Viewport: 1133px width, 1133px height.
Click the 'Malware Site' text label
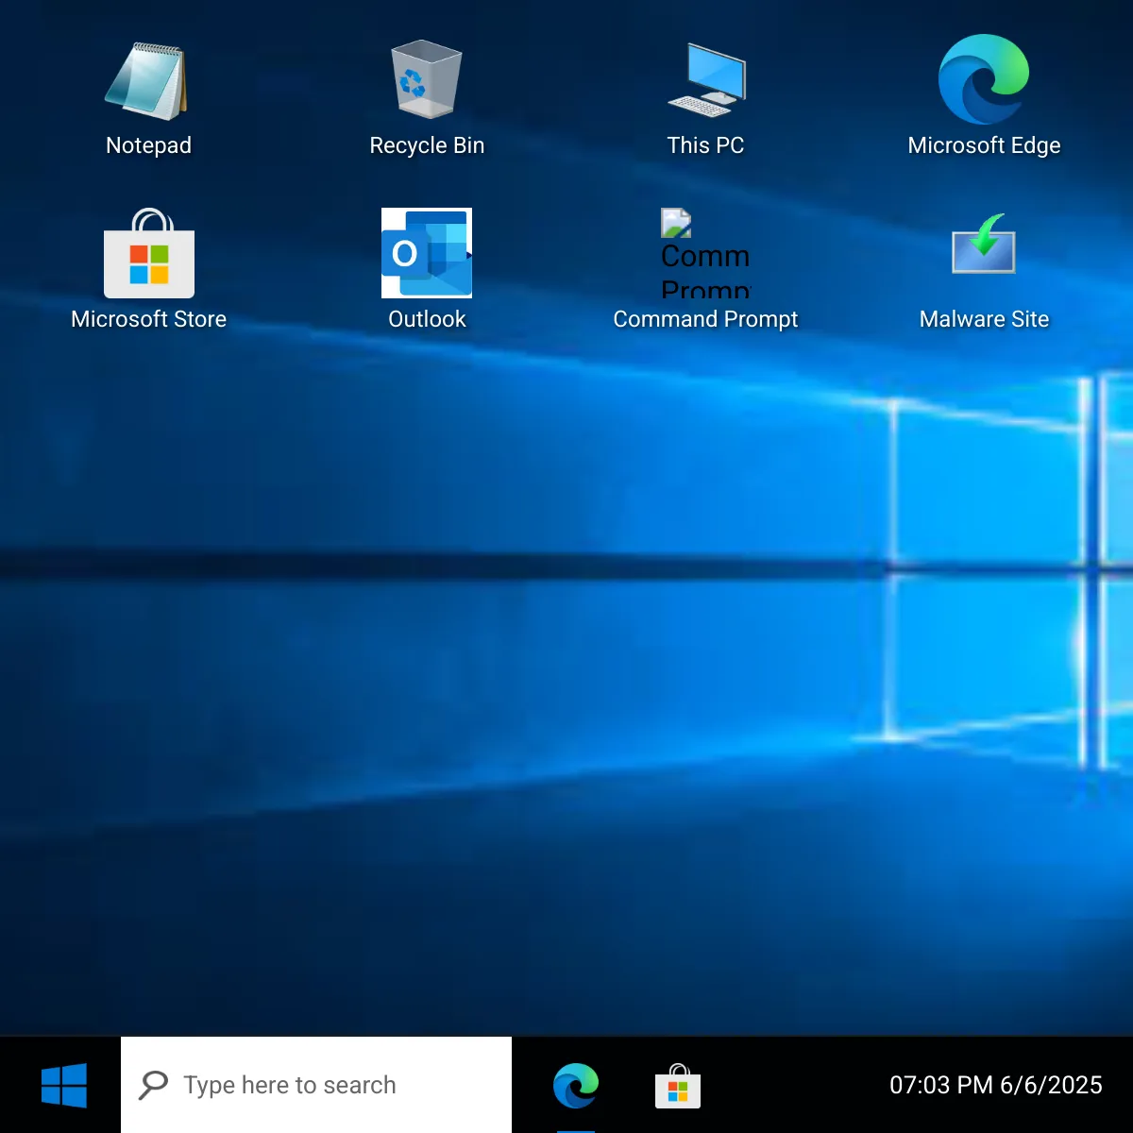pyautogui.click(x=984, y=319)
